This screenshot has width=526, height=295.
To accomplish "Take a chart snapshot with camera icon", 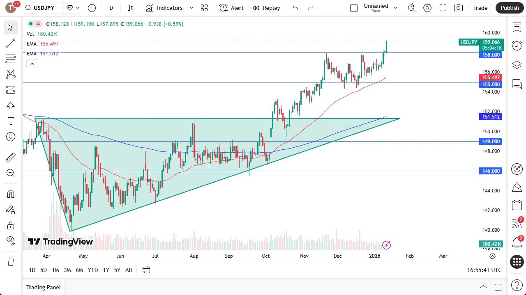I will coord(458,8).
